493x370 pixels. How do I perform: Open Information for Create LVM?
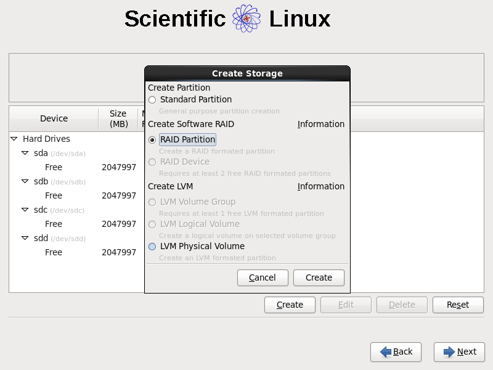pos(320,186)
